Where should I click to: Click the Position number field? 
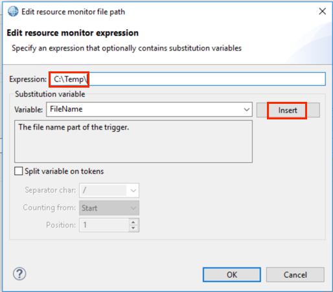pyautogui.click(x=104, y=225)
